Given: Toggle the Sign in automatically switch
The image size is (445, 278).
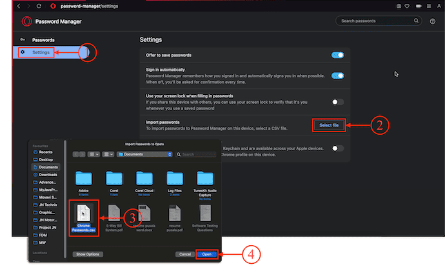Looking at the screenshot, I should 337,76.
